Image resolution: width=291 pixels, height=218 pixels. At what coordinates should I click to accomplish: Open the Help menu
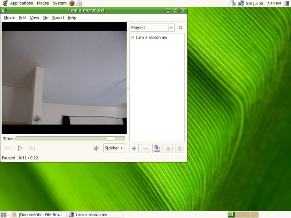click(72, 18)
